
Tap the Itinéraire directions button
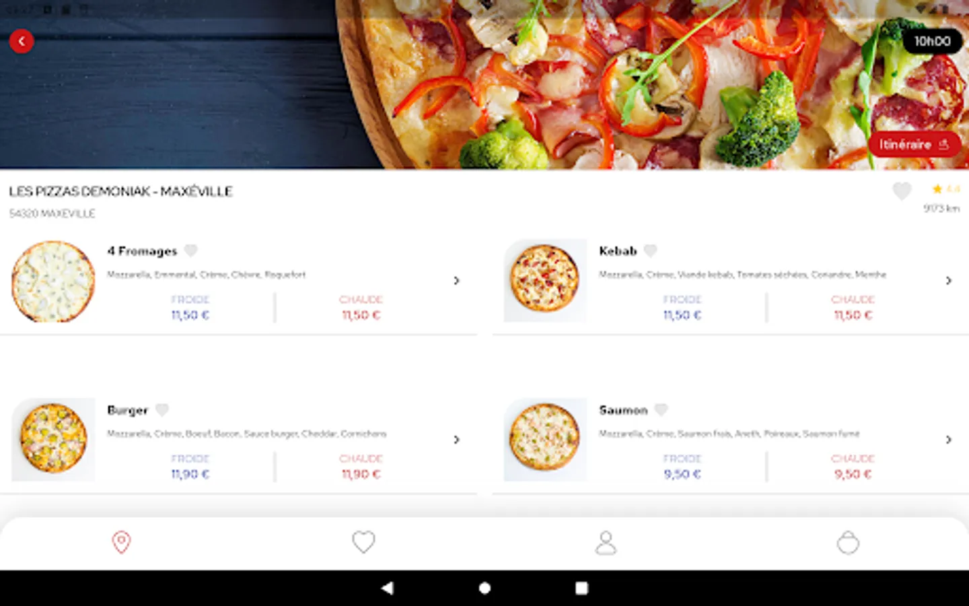(914, 144)
